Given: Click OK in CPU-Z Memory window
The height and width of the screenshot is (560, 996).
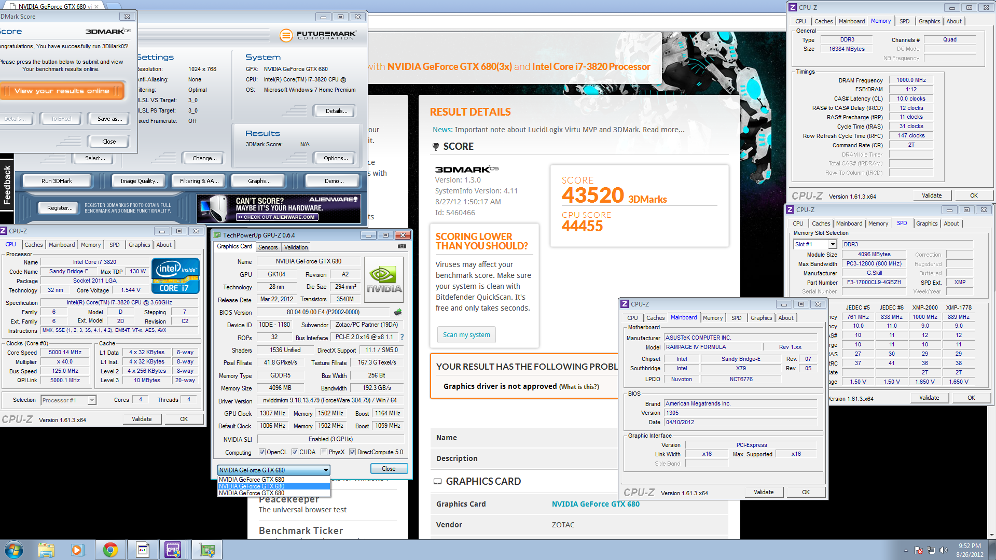Looking at the screenshot, I should (974, 195).
